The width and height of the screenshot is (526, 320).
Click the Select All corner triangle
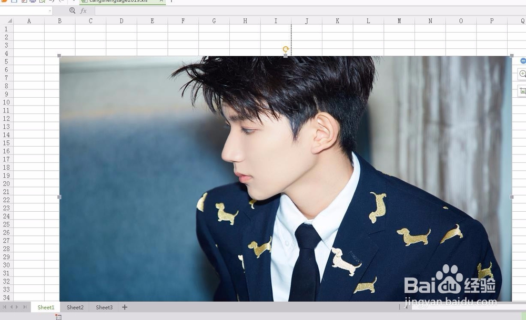click(9, 21)
